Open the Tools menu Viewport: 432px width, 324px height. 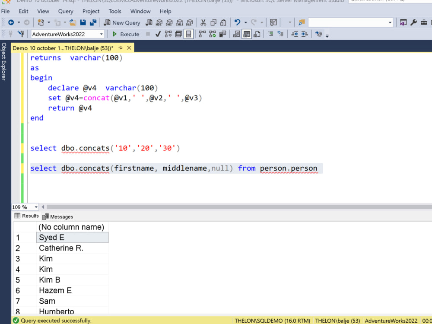[x=115, y=11]
